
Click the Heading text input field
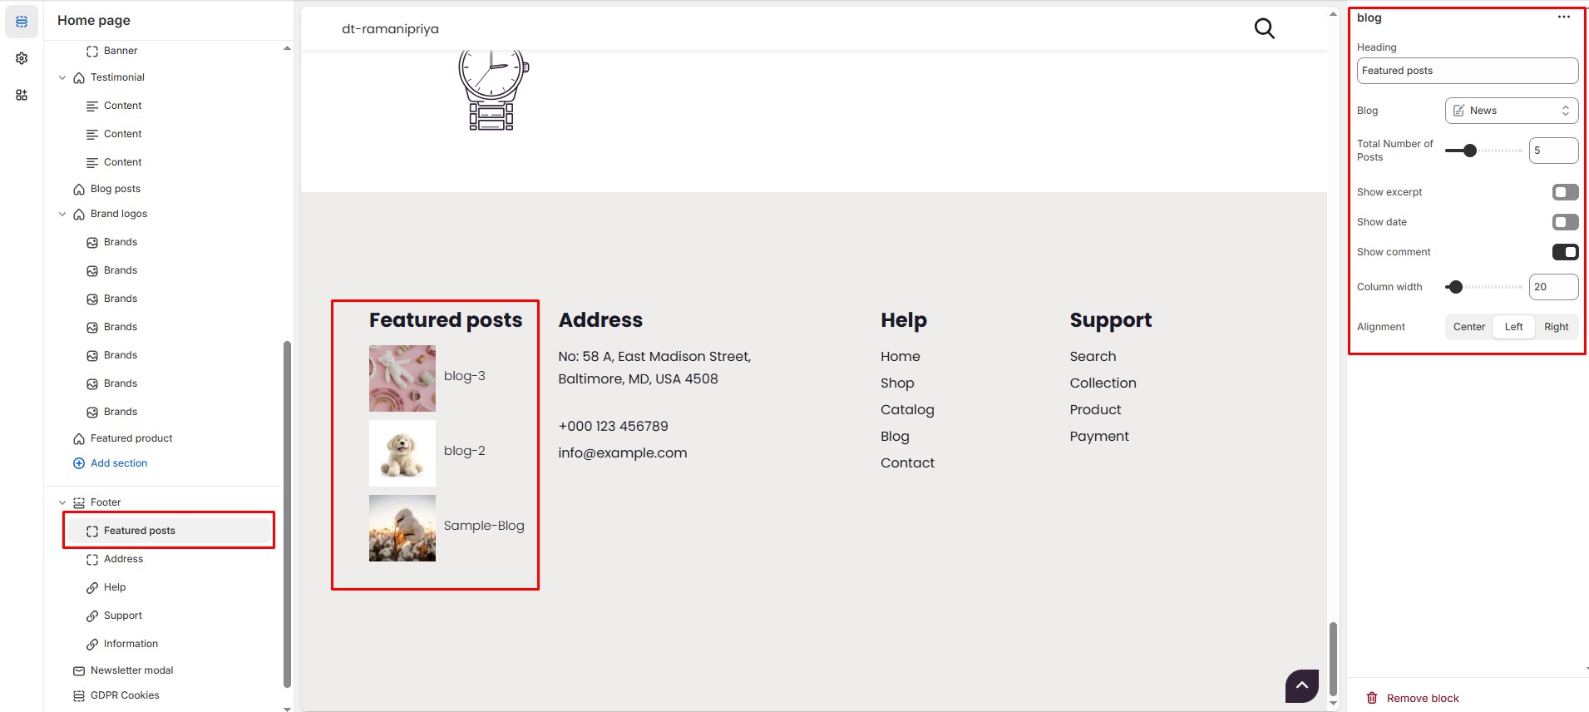(x=1467, y=71)
